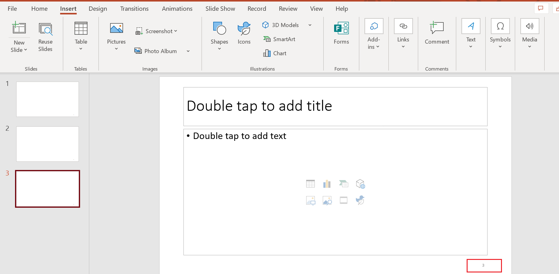Insert chart via the content placeholder icon

[x=327, y=184]
